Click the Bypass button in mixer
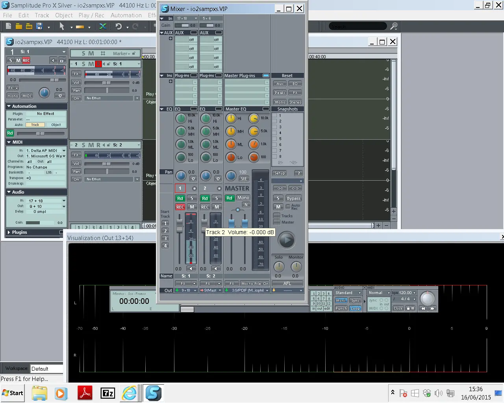Screen dimensions: 504x403 pyautogui.click(x=294, y=198)
